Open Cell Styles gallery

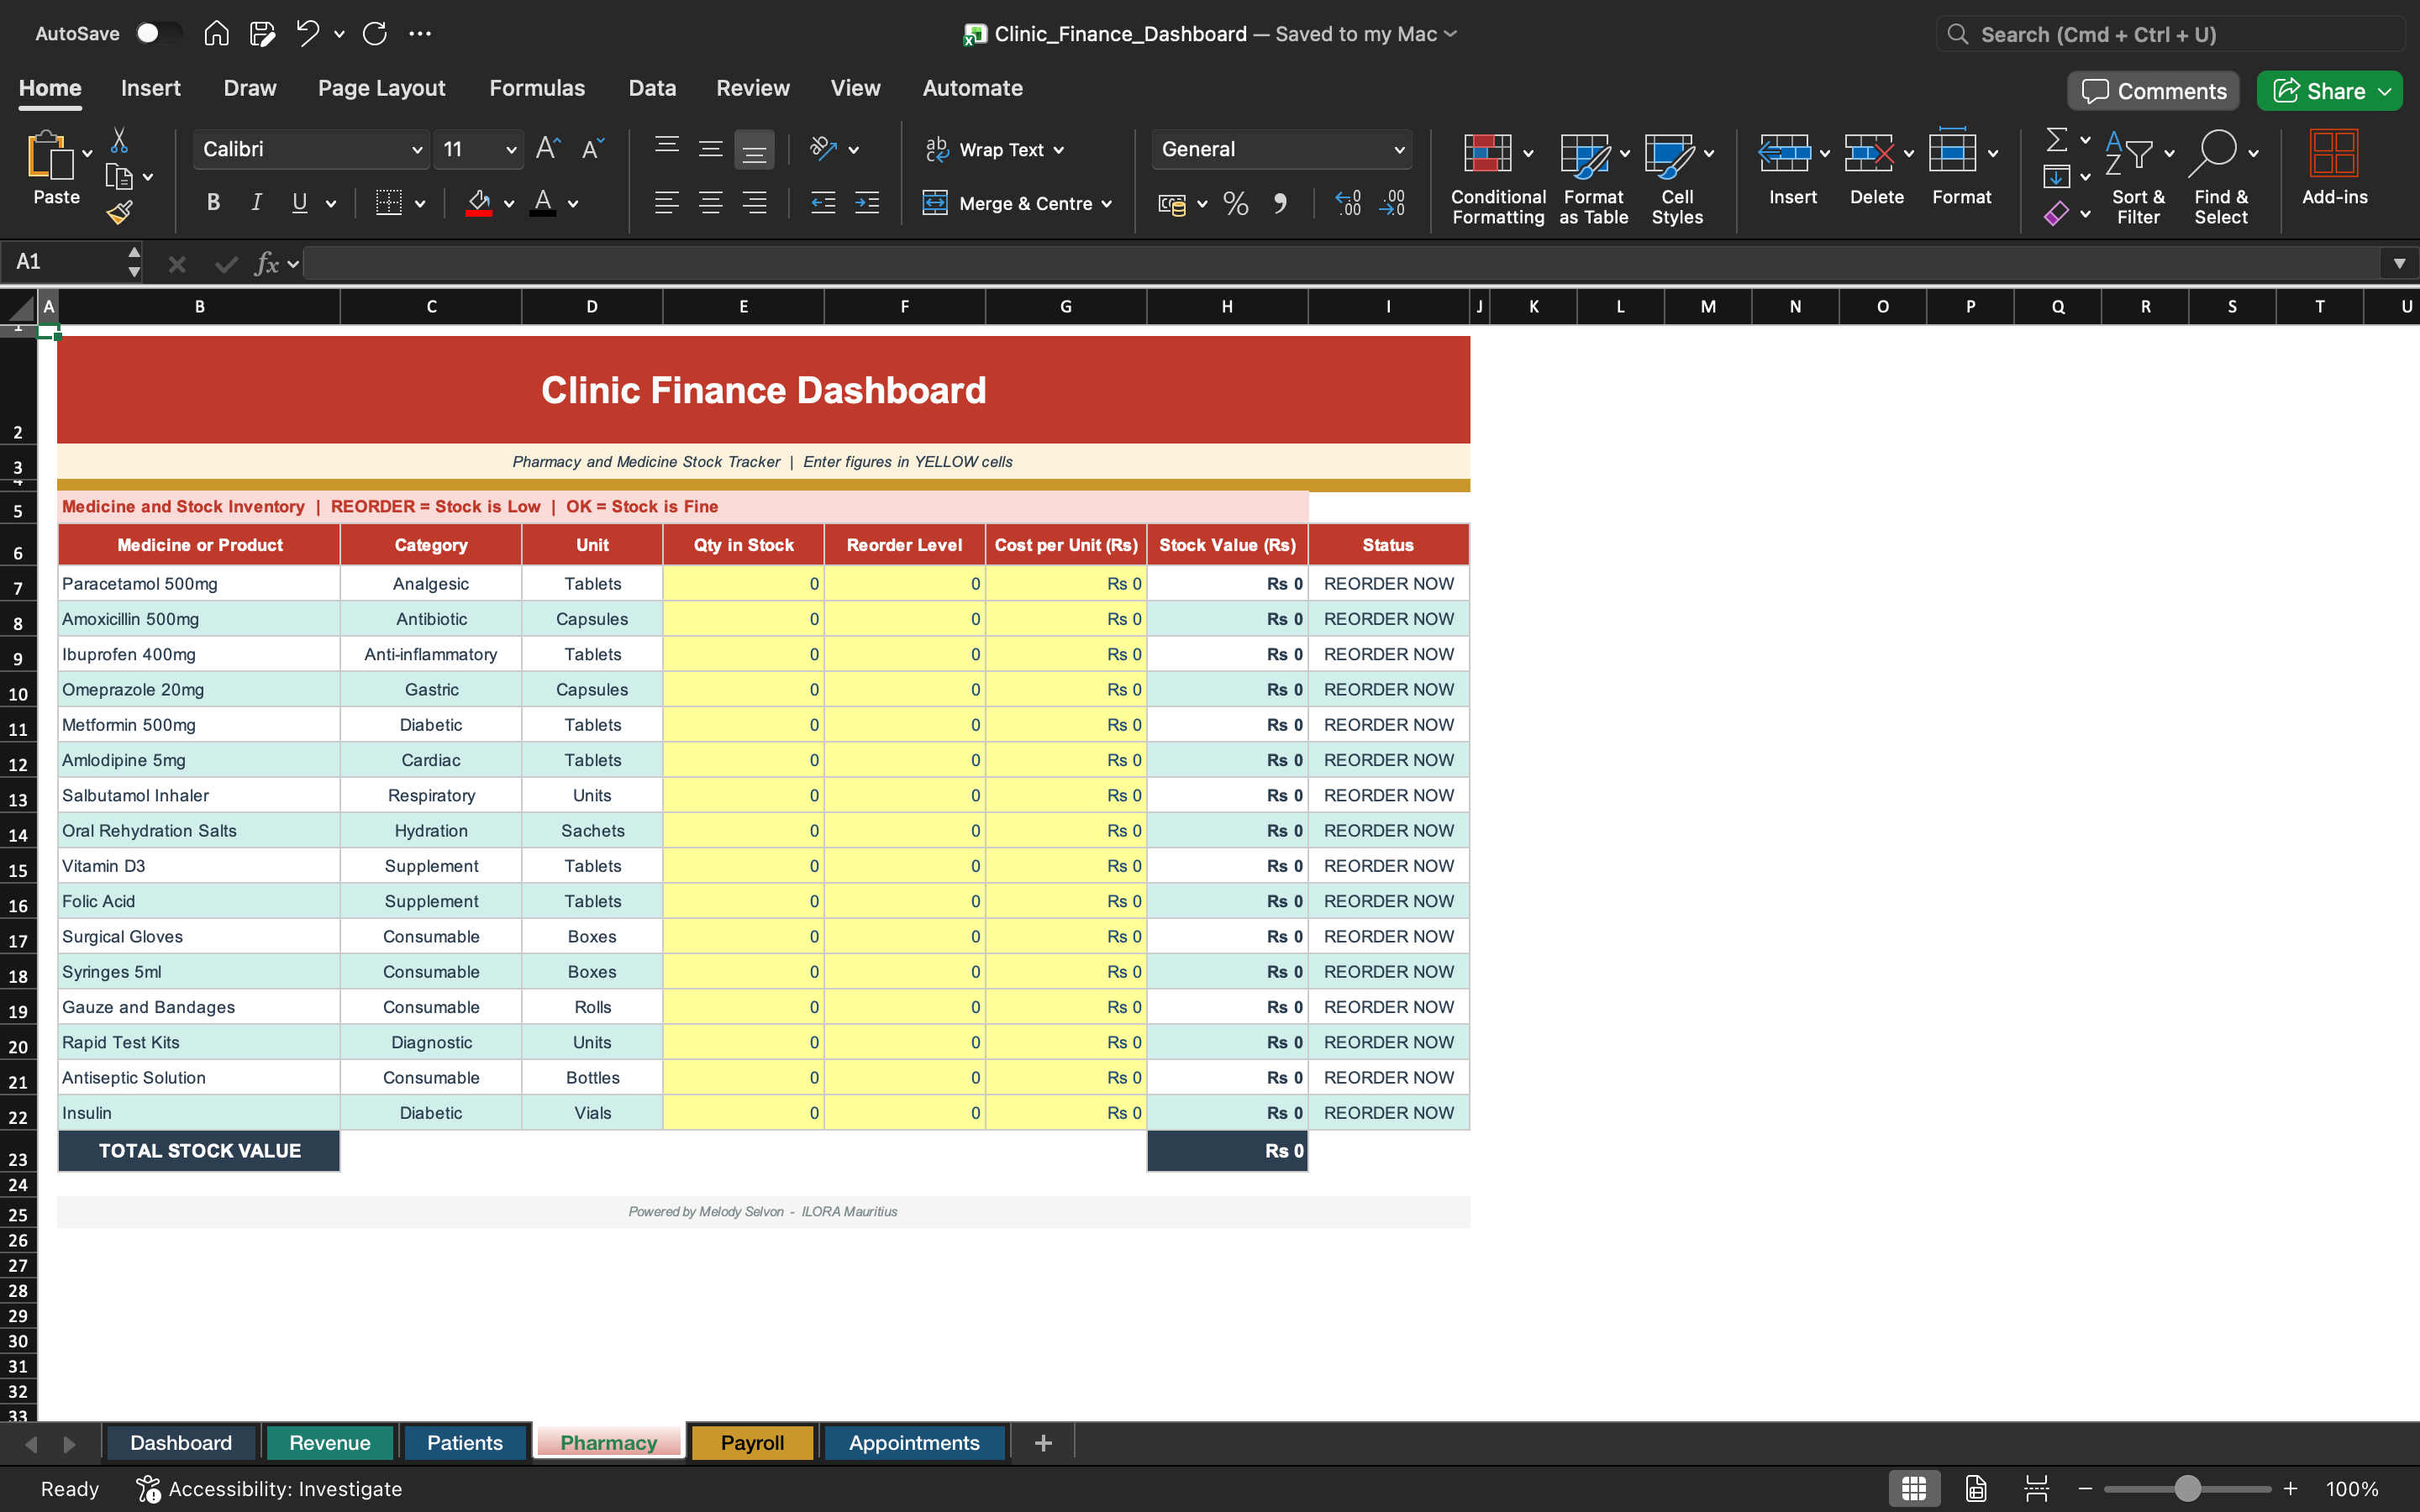(x=1677, y=179)
